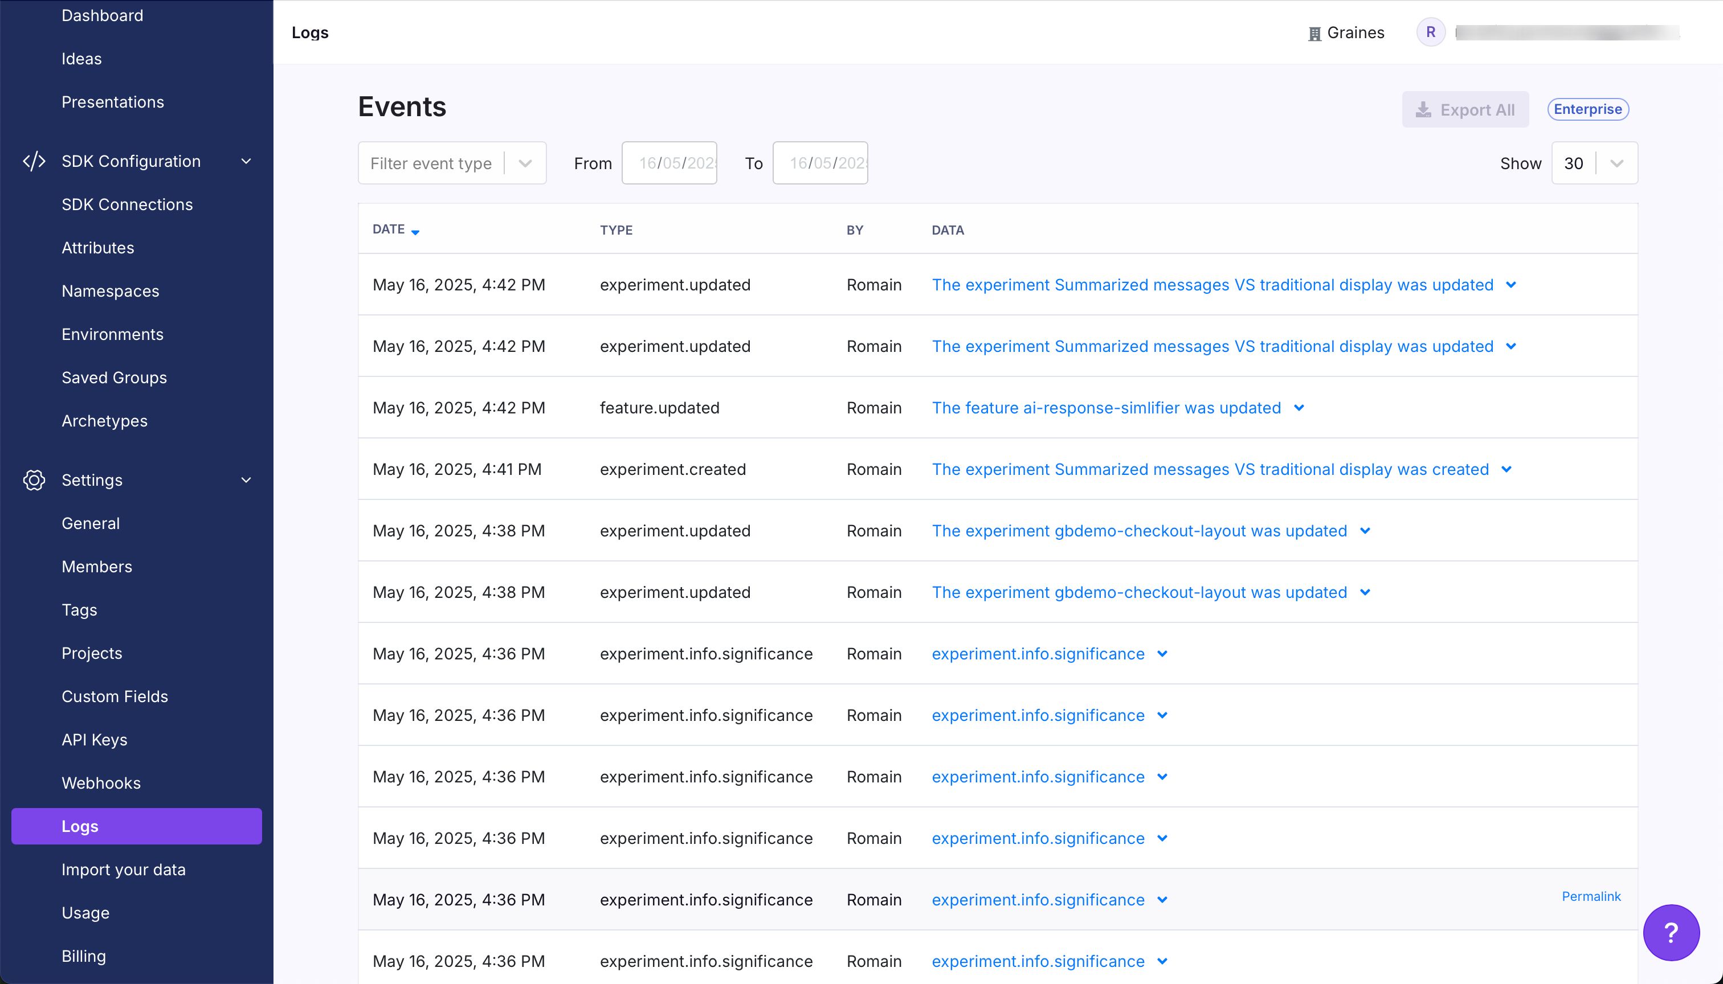Open the Summarized messages was created link
The image size is (1723, 984).
(1210, 469)
